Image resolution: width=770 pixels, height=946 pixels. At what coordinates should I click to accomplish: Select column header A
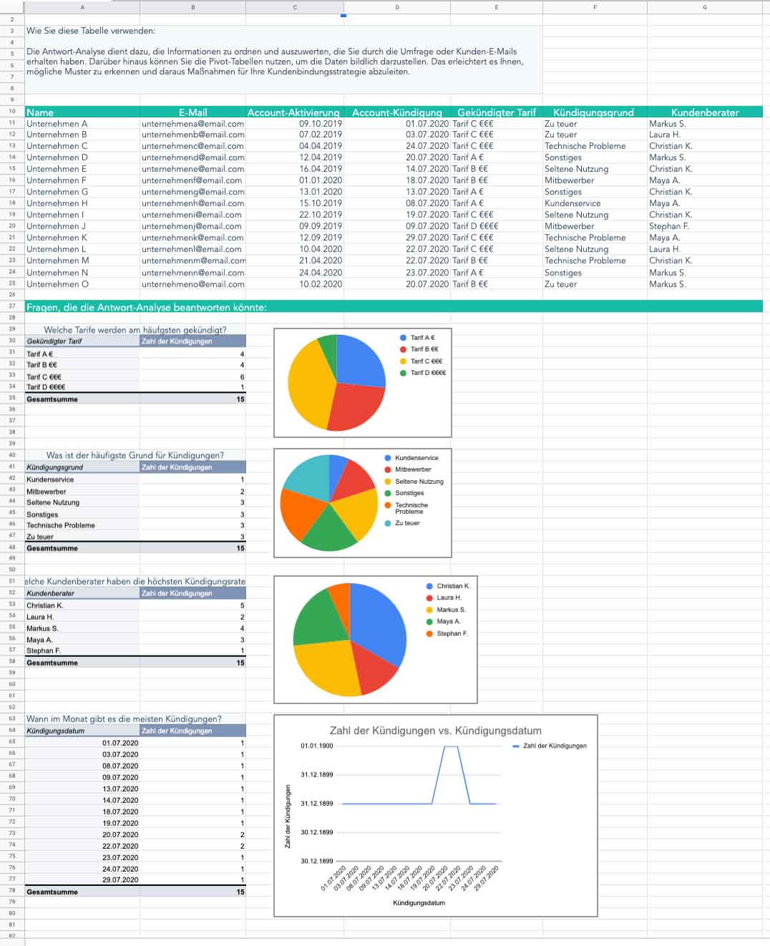[x=82, y=7]
